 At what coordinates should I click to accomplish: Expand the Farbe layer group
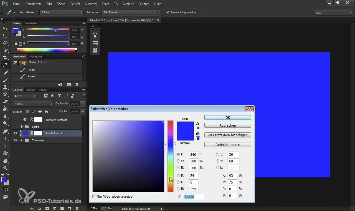[22, 127]
